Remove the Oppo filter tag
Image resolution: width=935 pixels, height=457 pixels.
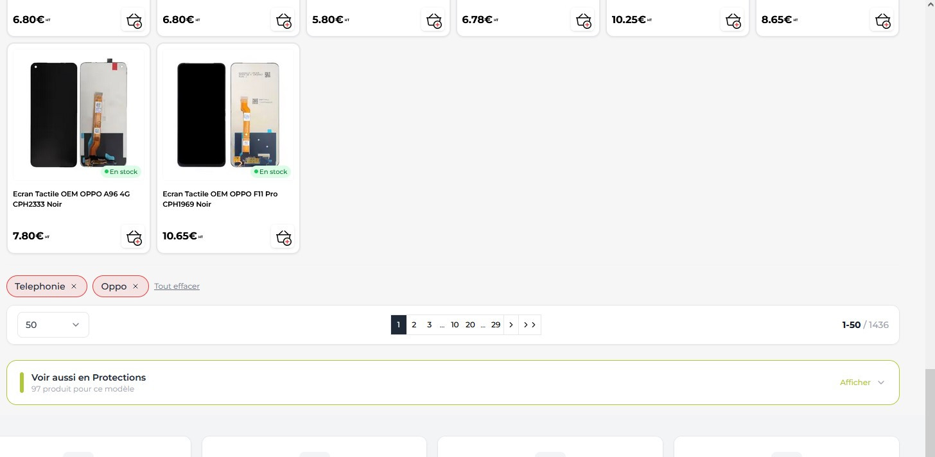(135, 286)
